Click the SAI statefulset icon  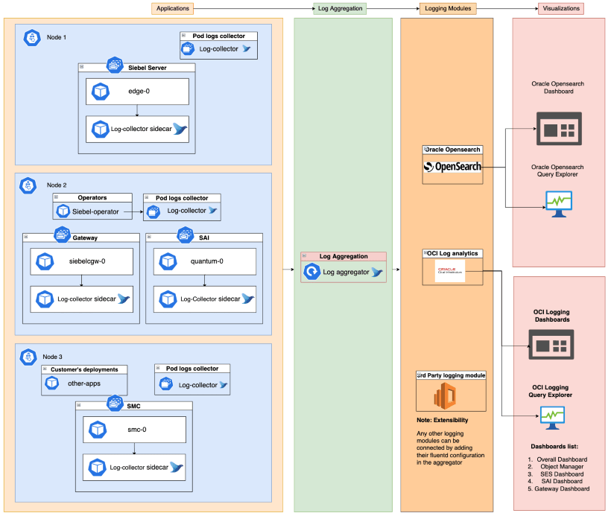[186, 235]
